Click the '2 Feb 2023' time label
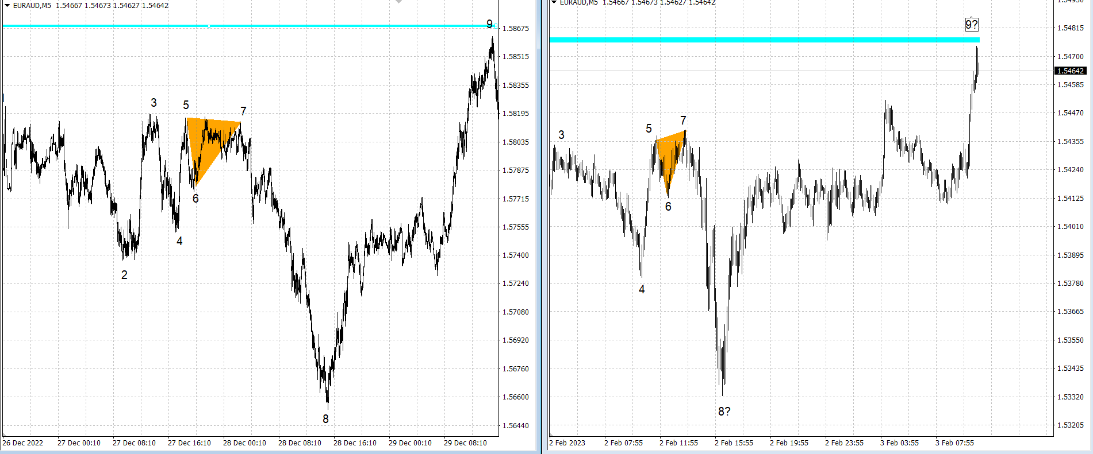 click(x=567, y=443)
